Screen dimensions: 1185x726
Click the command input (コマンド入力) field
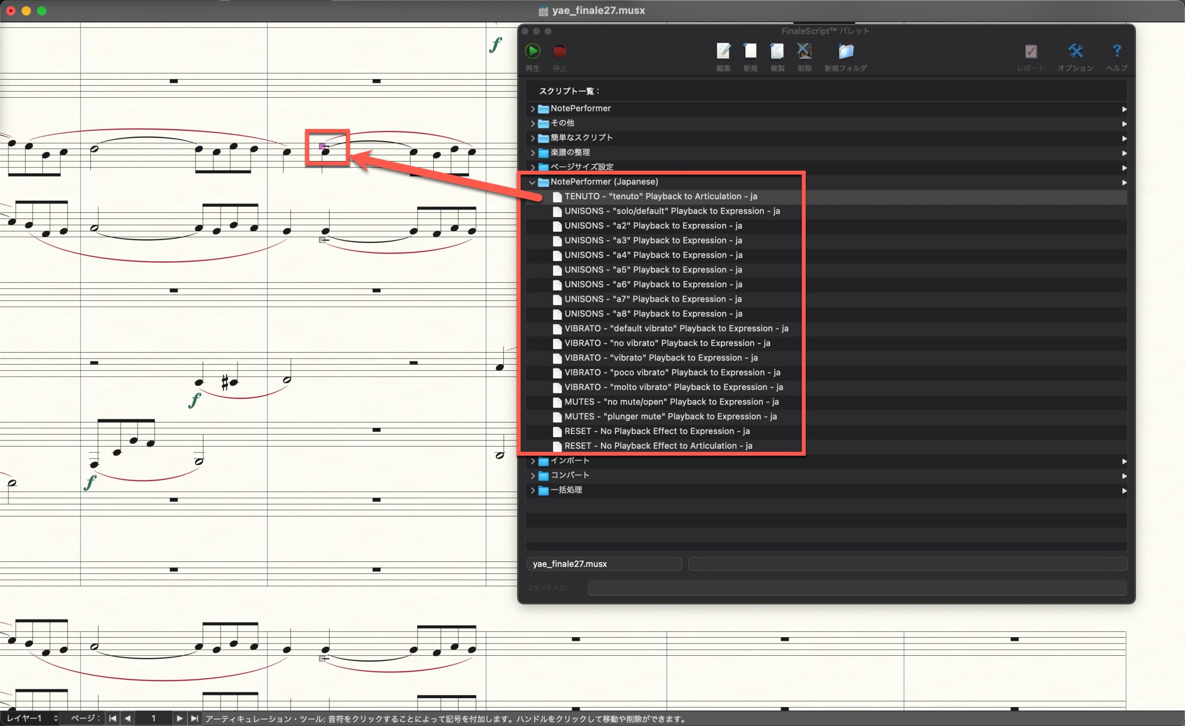pos(857,588)
